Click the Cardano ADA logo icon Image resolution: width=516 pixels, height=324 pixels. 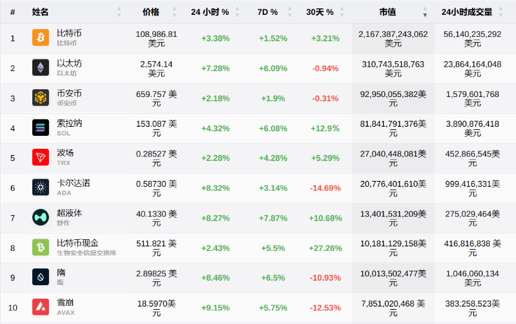pos(41,187)
